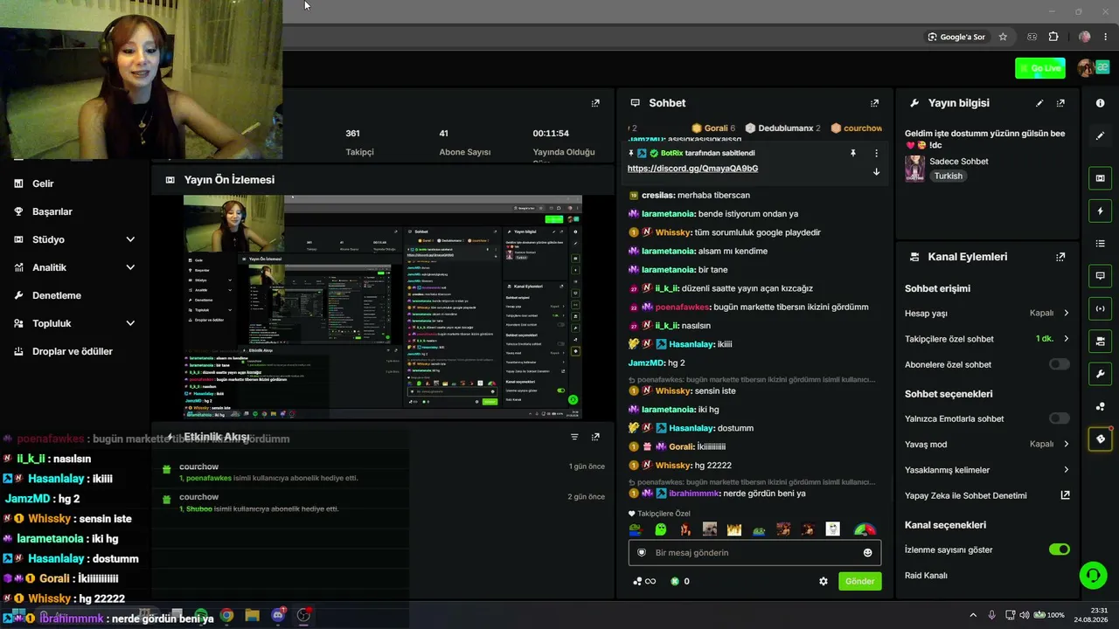Image resolution: width=1119 pixels, height=629 pixels.
Task: Click the yellow-outlined drops icon in rail
Action: tap(1100, 439)
